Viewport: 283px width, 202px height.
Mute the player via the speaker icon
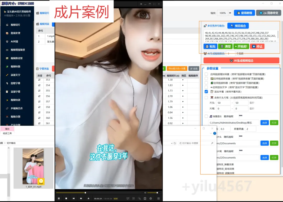[145, 193]
